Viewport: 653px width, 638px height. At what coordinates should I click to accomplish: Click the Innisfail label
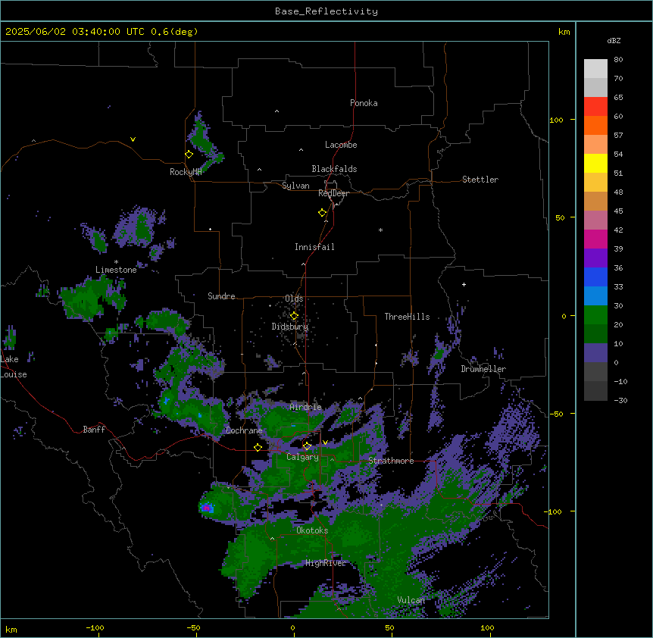[314, 247]
